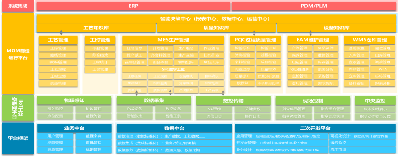Screen dimensions: 398x157
Task: Click 预防性维护 under EAM
Action: [x=299, y=69]
